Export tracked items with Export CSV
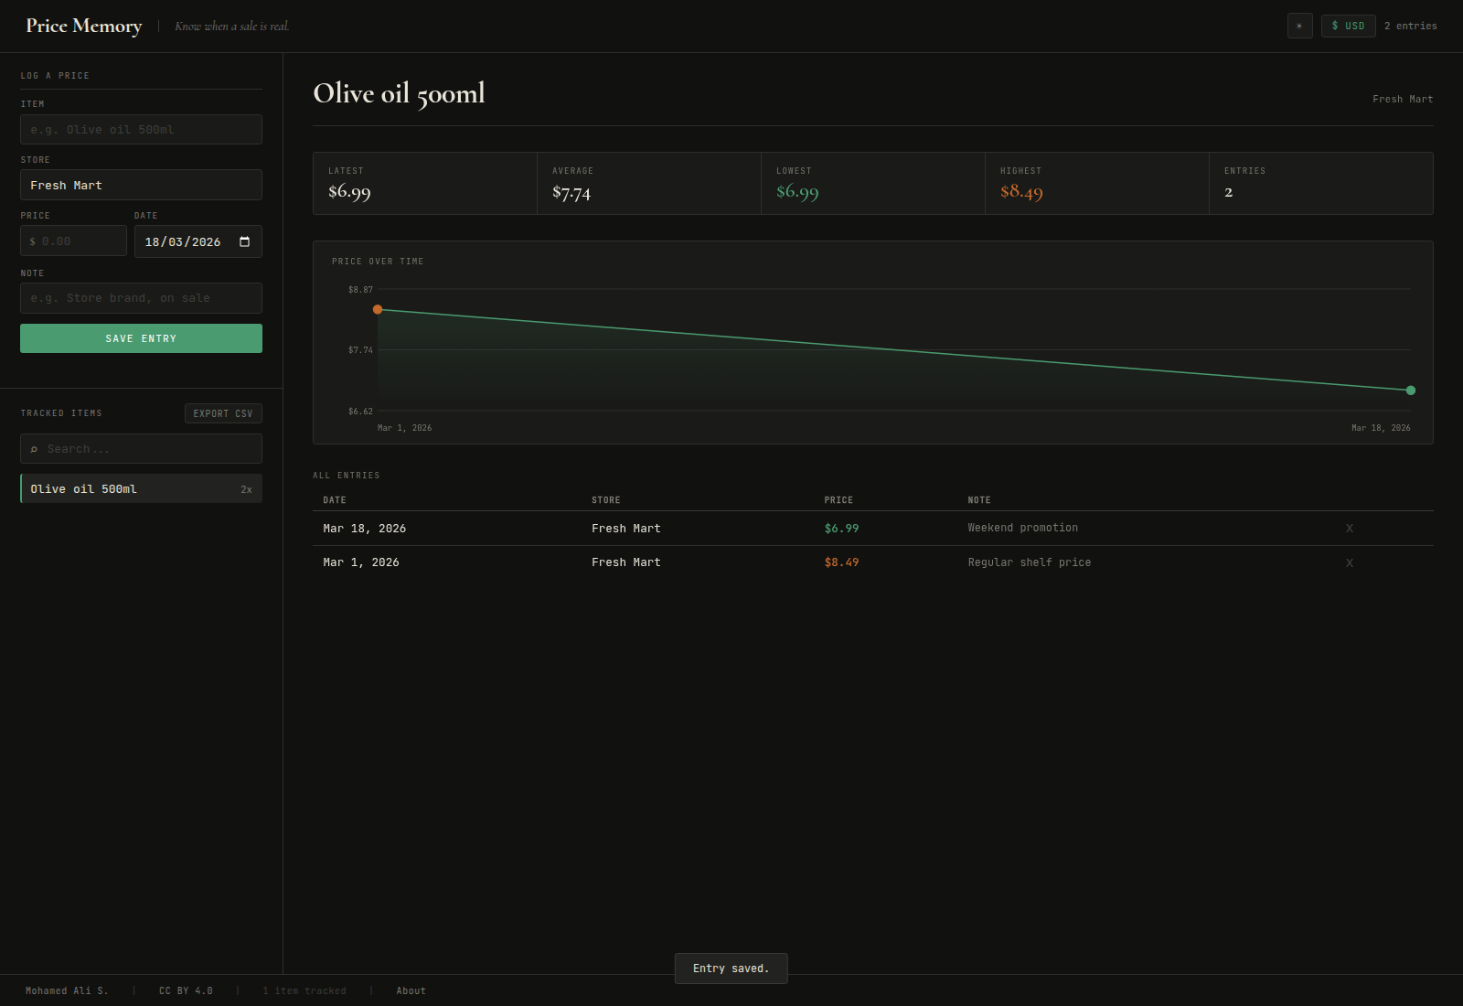1463x1006 pixels. pos(223,412)
